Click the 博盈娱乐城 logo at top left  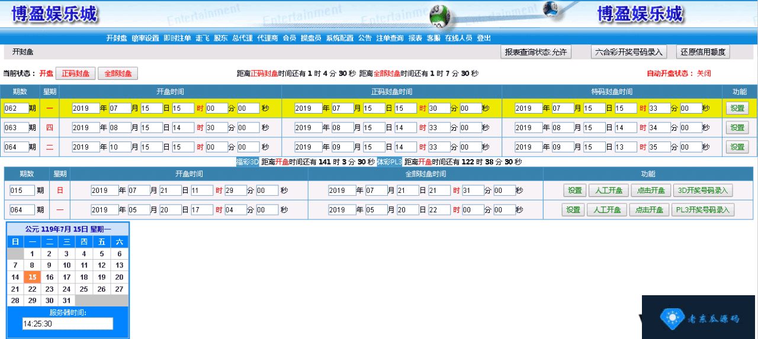(x=54, y=14)
